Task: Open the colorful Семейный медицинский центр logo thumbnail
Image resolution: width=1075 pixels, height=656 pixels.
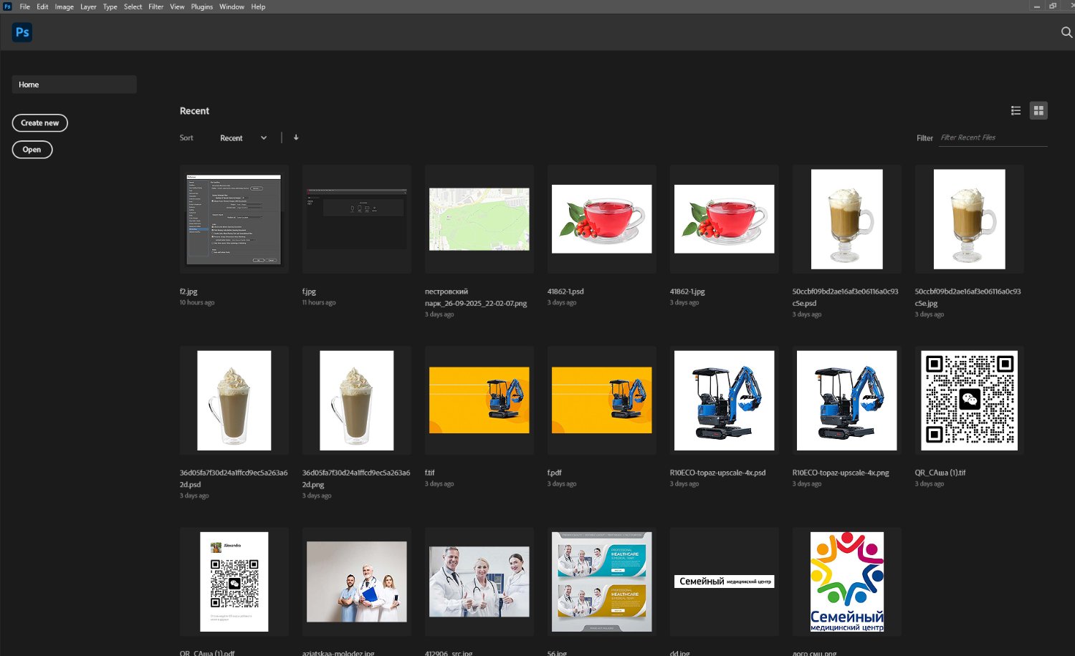Action: tap(847, 582)
